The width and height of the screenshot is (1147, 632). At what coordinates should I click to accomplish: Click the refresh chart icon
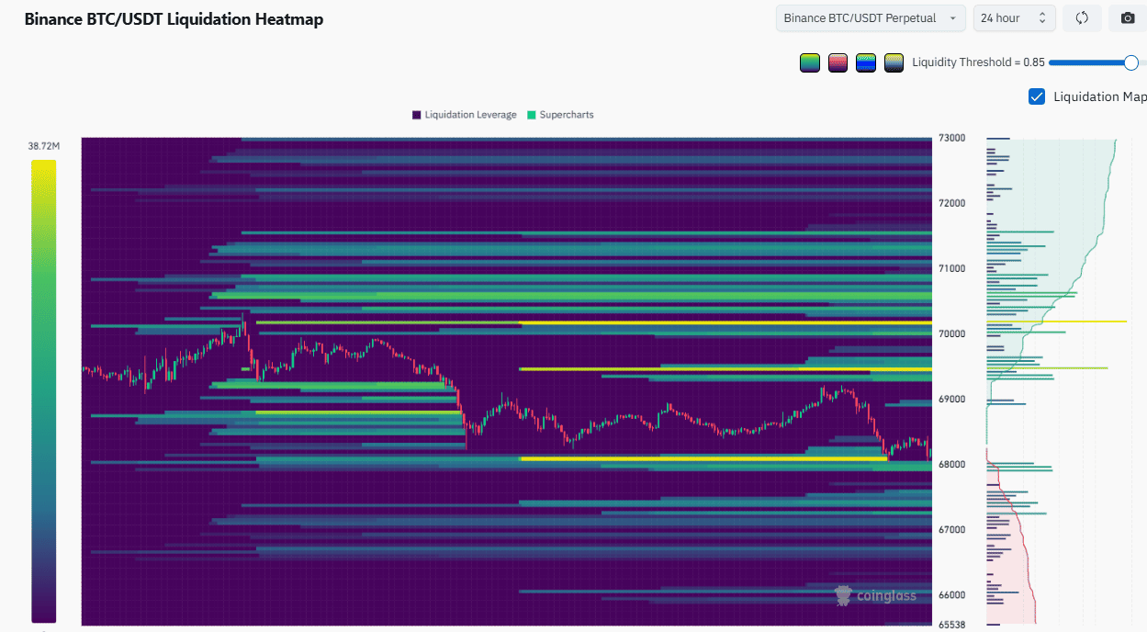(x=1082, y=18)
